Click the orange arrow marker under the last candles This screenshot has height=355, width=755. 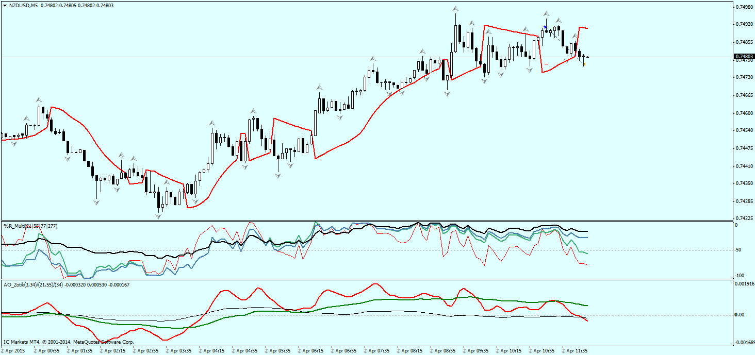point(584,64)
